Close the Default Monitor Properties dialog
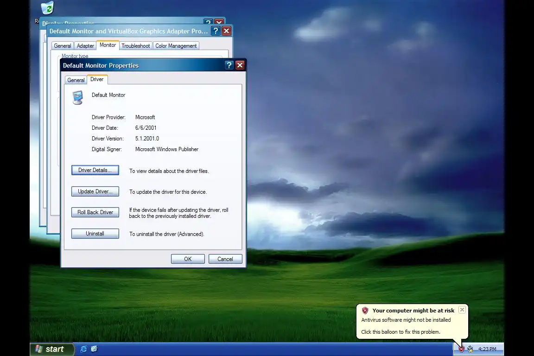The image size is (534, 356). tap(240, 65)
